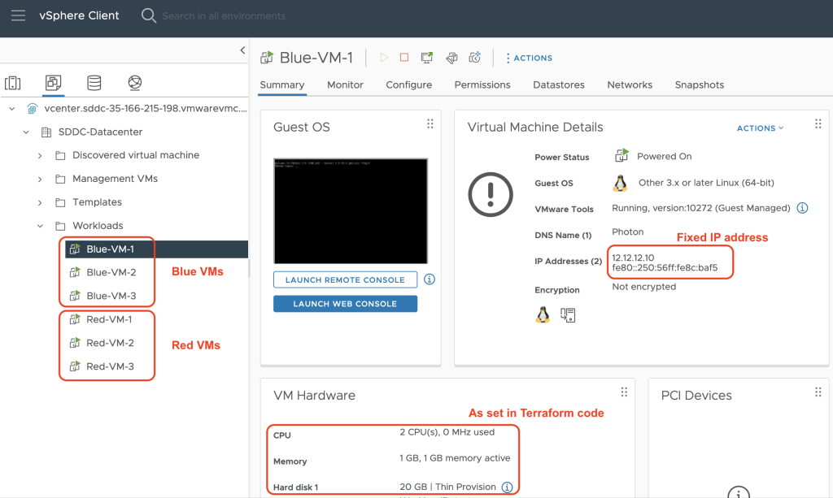Click the Photon DNS name value
The width and height of the screenshot is (833, 498).
pyautogui.click(x=628, y=232)
